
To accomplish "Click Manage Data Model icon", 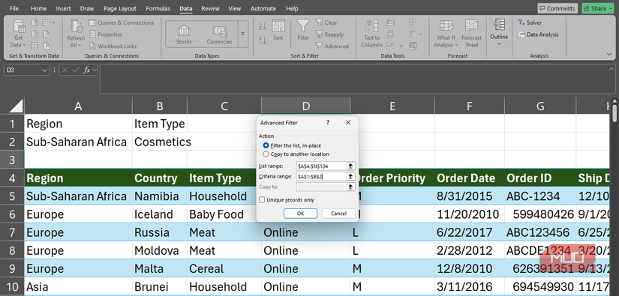I will coord(413,46).
